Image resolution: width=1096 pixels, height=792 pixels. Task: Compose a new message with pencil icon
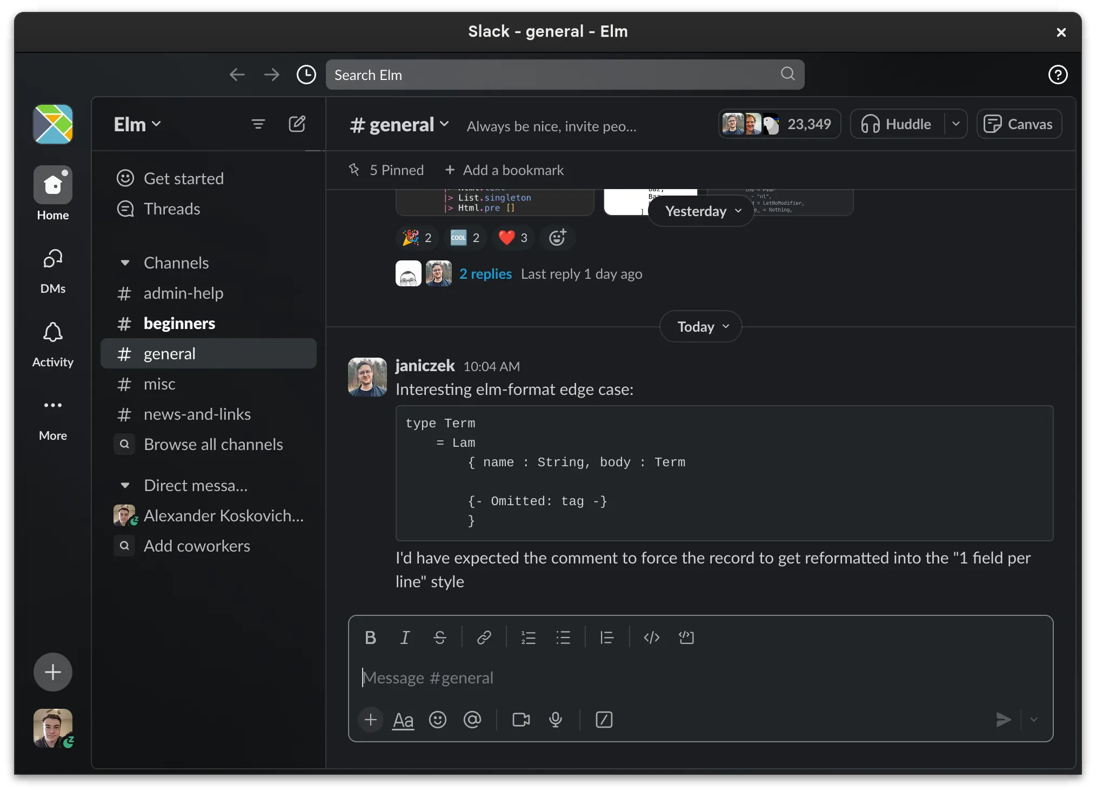297,124
